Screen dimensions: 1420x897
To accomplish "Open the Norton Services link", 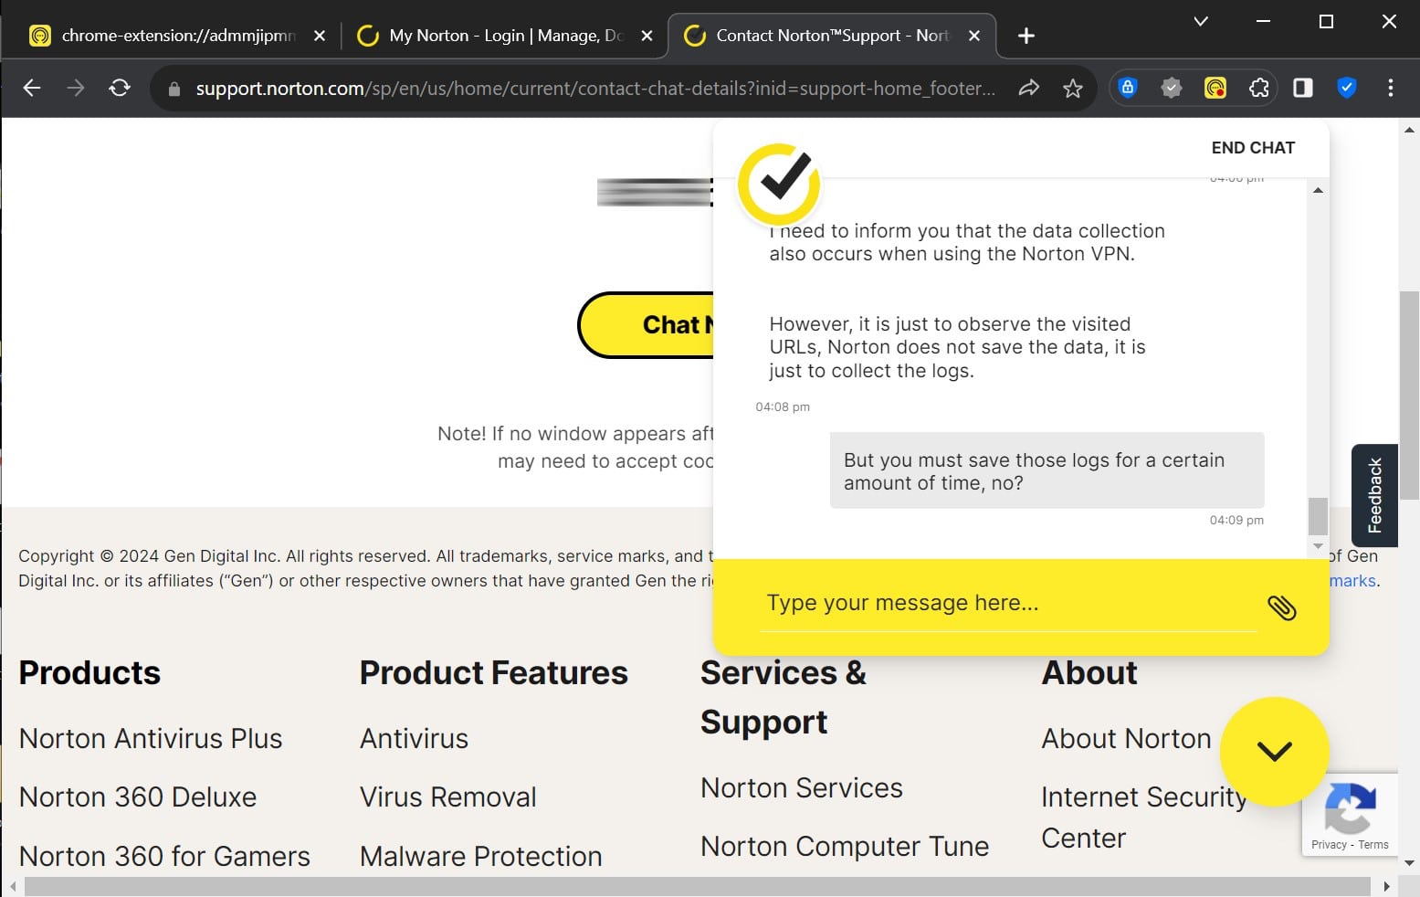I will click(801, 787).
